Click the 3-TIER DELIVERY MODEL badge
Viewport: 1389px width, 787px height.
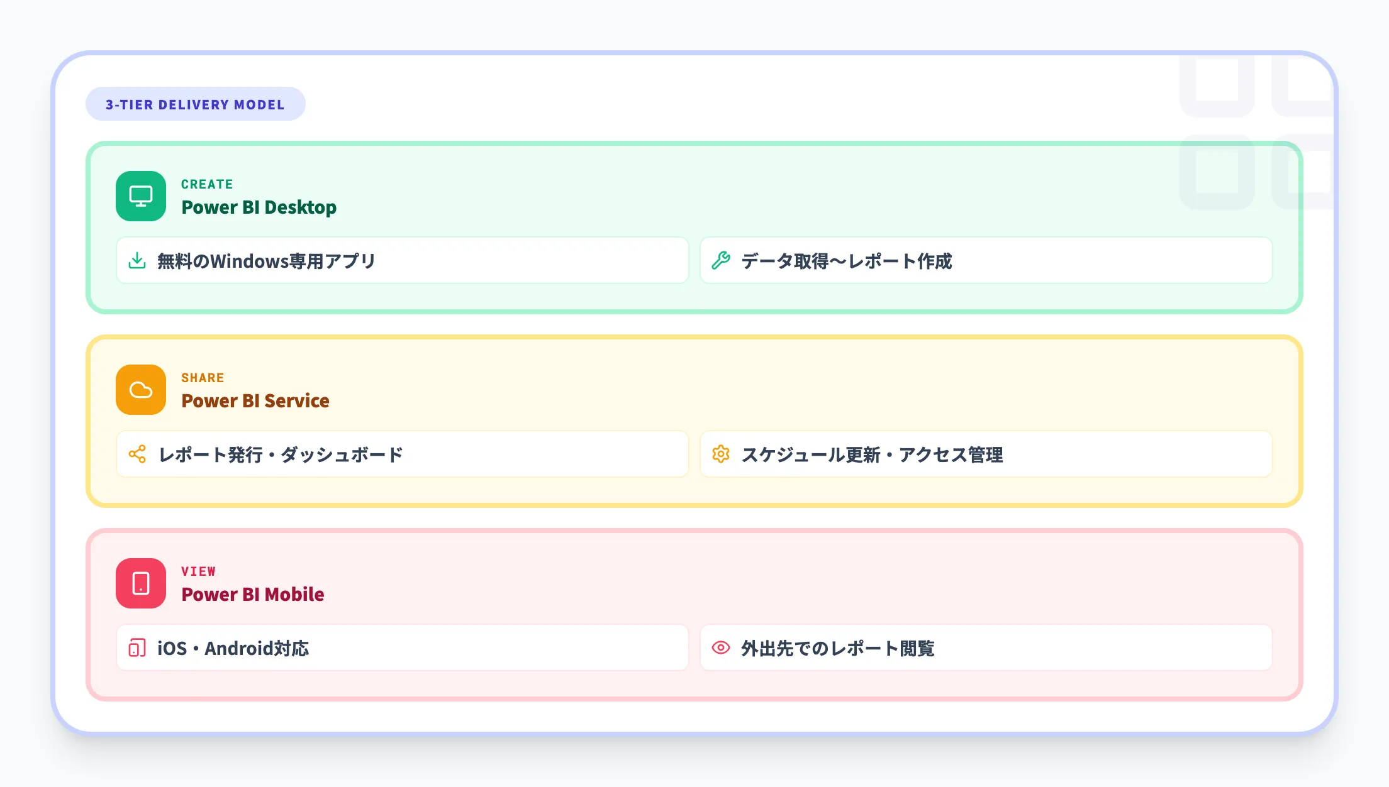coord(196,104)
